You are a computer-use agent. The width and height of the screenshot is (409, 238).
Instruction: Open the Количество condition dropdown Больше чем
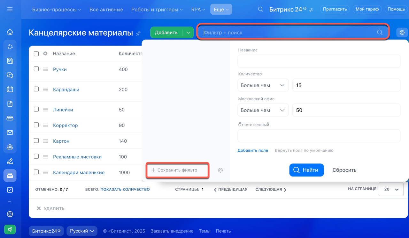(x=263, y=85)
